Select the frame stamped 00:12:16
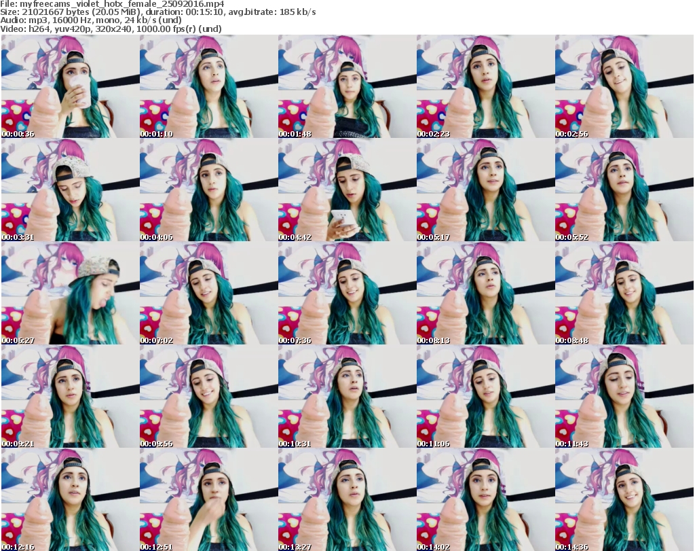Screen dimensions: 695x551 click(x=71, y=500)
